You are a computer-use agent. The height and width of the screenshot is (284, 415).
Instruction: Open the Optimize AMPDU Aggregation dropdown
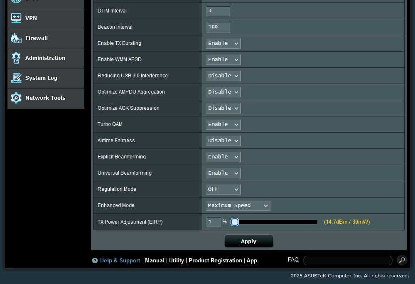coord(223,92)
